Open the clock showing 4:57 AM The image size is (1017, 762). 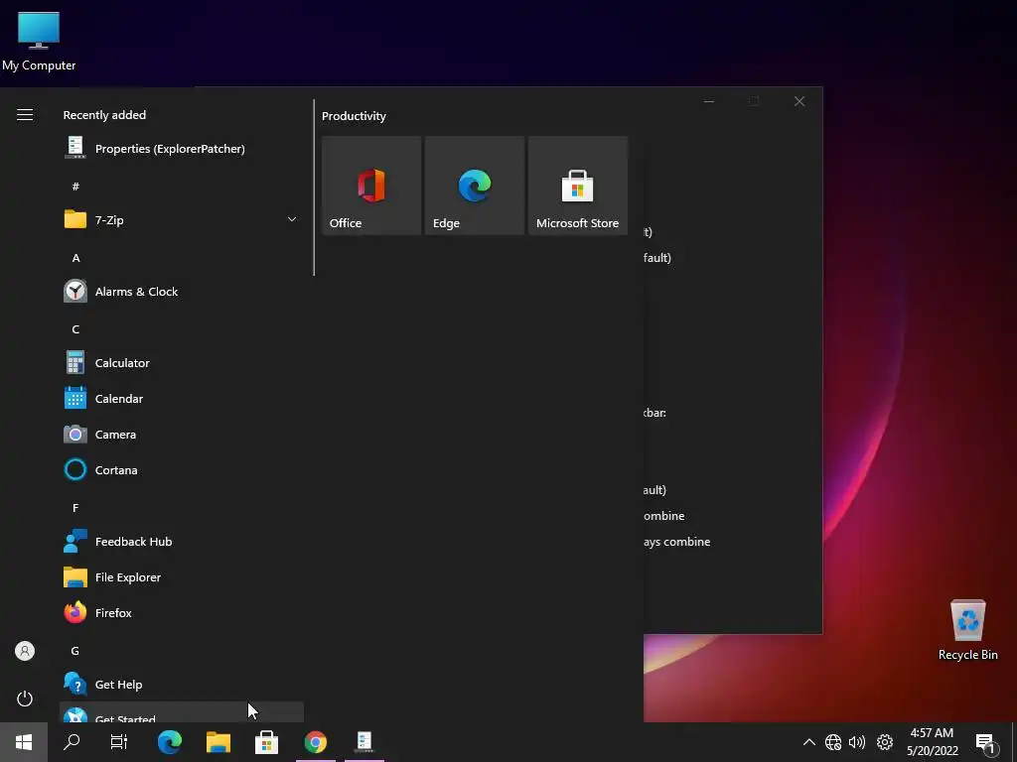point(932,742)
